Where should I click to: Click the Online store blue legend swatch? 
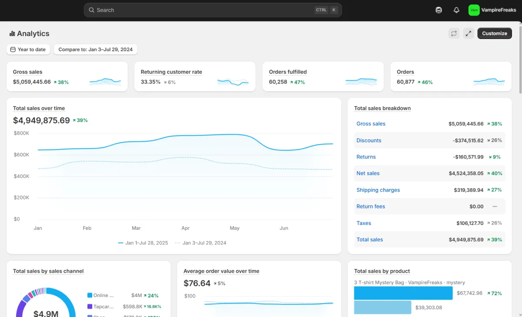tap(90, 295)
